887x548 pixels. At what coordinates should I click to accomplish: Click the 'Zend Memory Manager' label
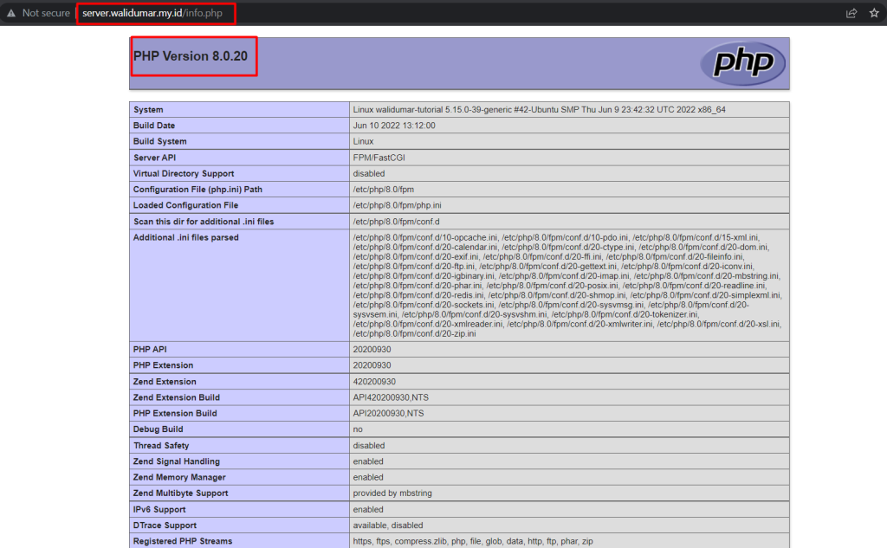point(179,477)
